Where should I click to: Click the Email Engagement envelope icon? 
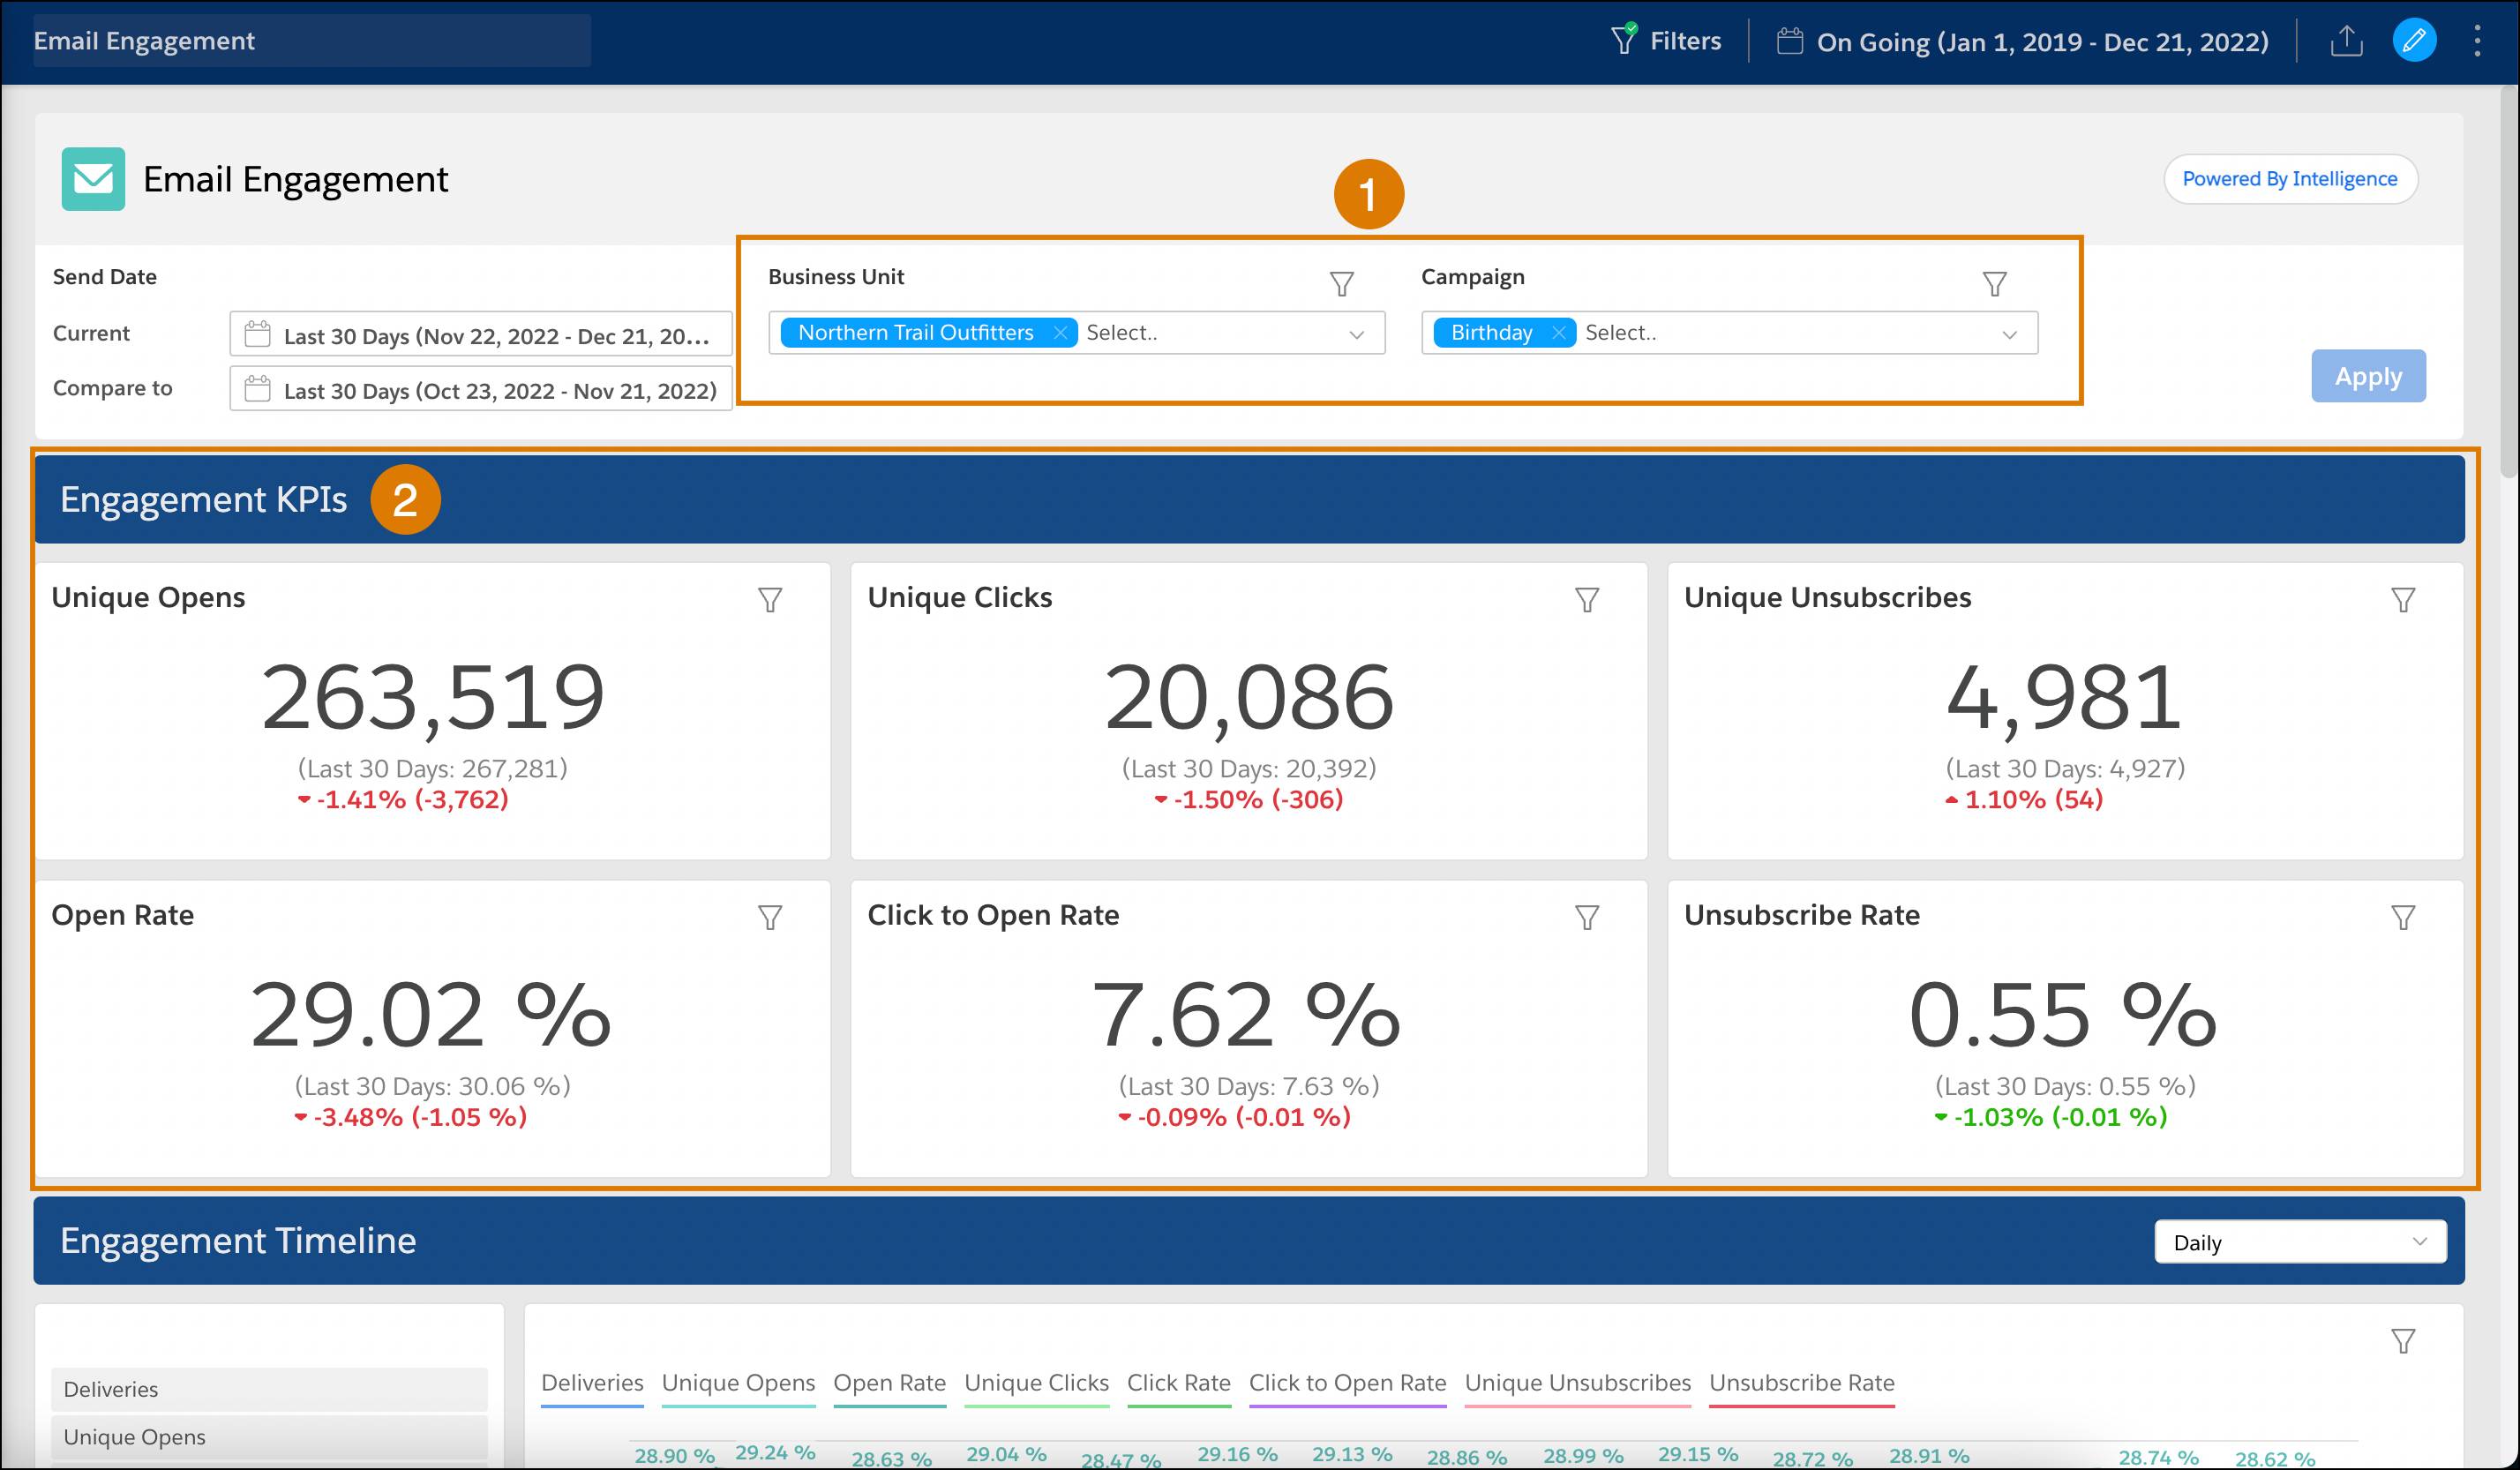(91, 176)
